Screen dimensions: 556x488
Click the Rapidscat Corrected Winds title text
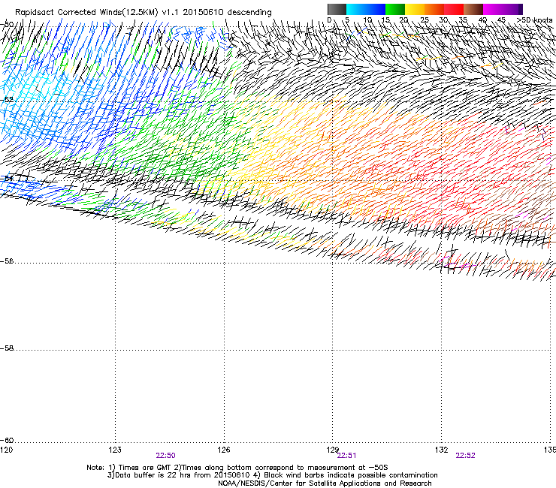click(x=144, y=12)
